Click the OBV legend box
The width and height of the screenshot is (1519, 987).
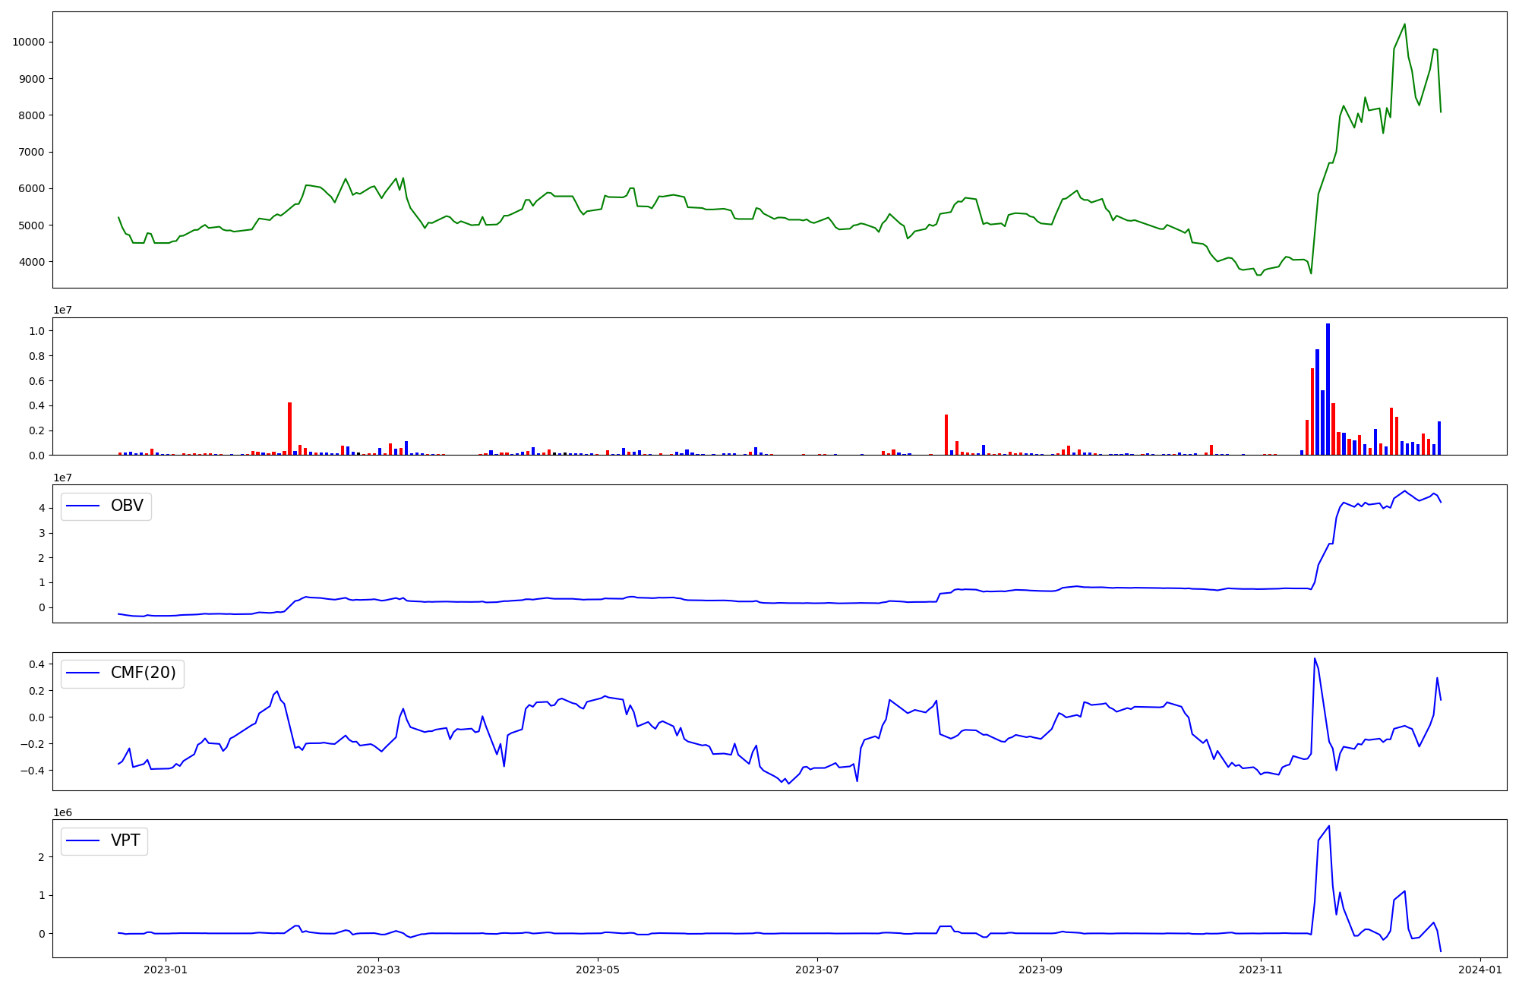106,506
